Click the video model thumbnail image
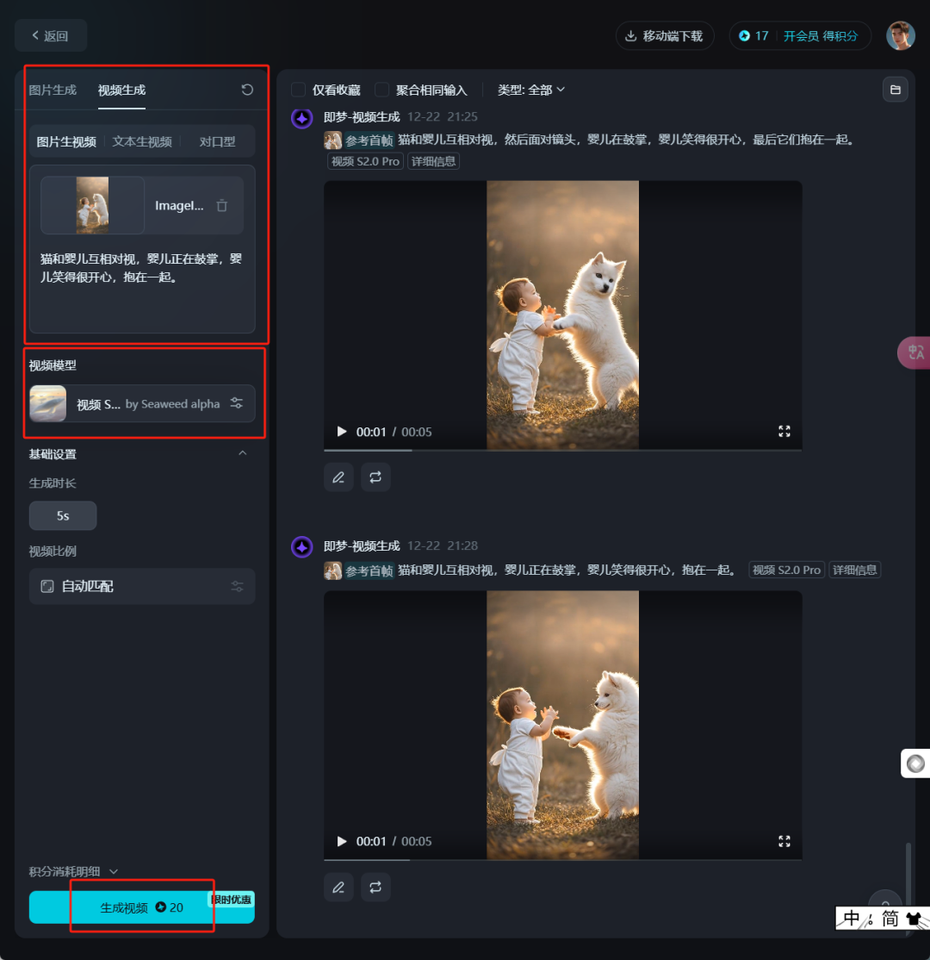This screenshot has width=930, height=960. [47, 403]
